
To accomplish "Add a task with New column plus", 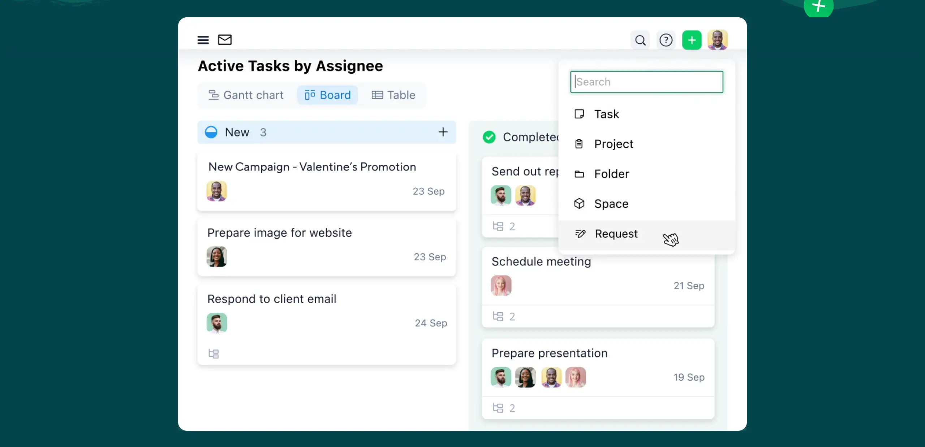I will tap(443, 132).
